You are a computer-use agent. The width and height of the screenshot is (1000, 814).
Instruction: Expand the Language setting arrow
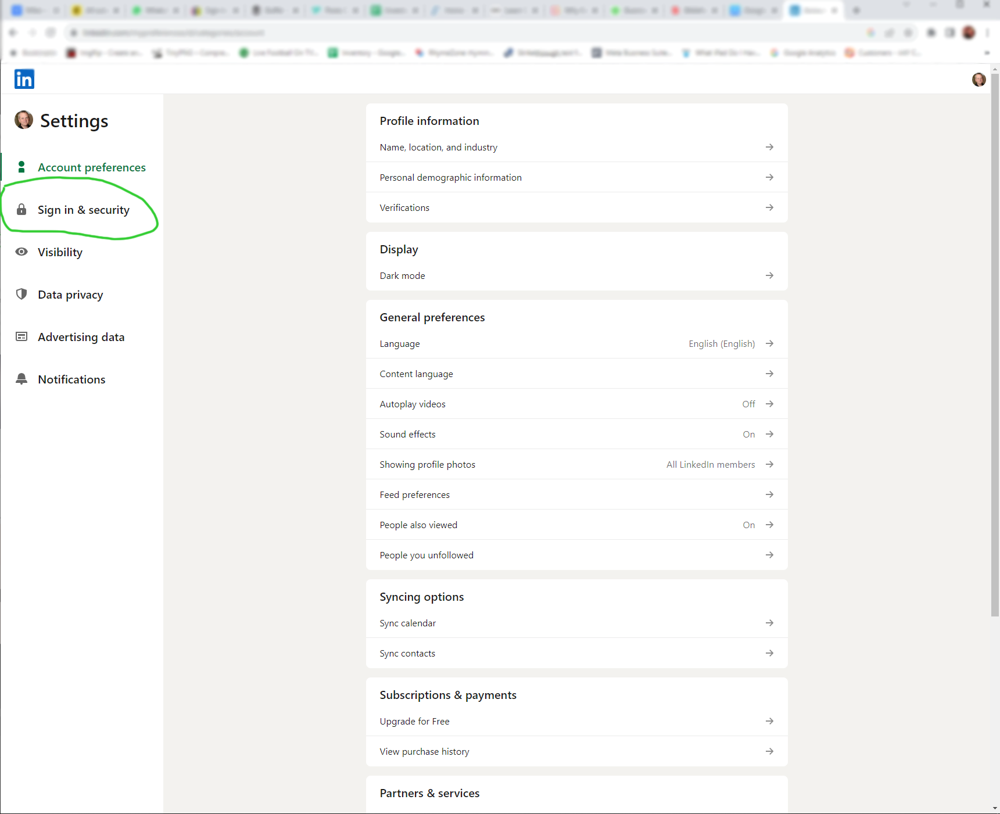point(769,344)
